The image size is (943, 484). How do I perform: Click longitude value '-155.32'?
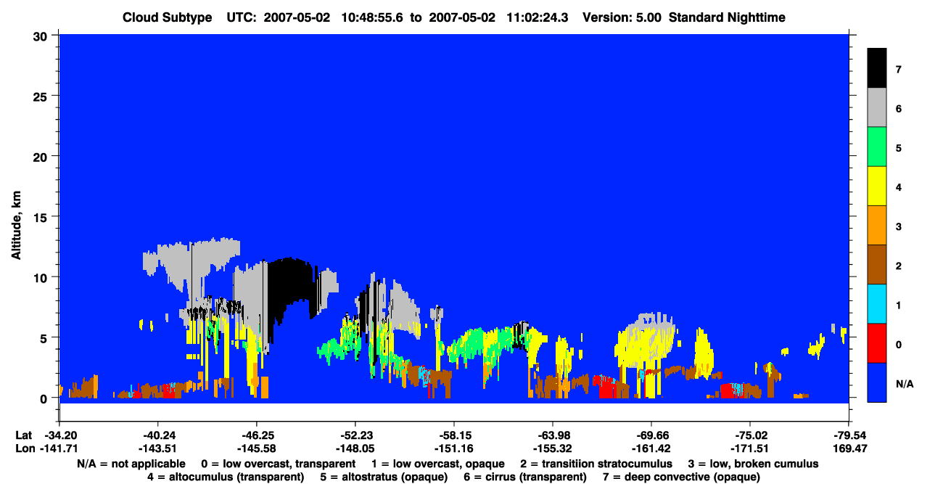tap(552, 448)
